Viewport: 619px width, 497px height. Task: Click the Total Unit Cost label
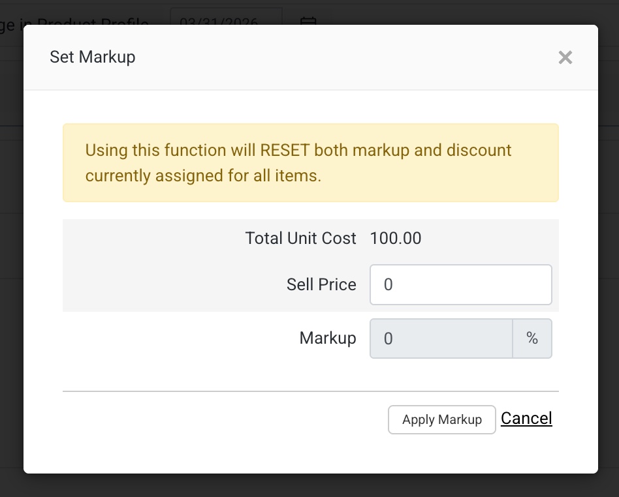tap(300, 238)
